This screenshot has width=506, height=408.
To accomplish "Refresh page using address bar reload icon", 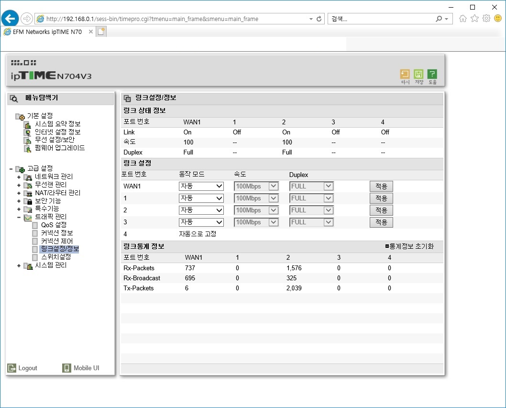I will point(319,19).
